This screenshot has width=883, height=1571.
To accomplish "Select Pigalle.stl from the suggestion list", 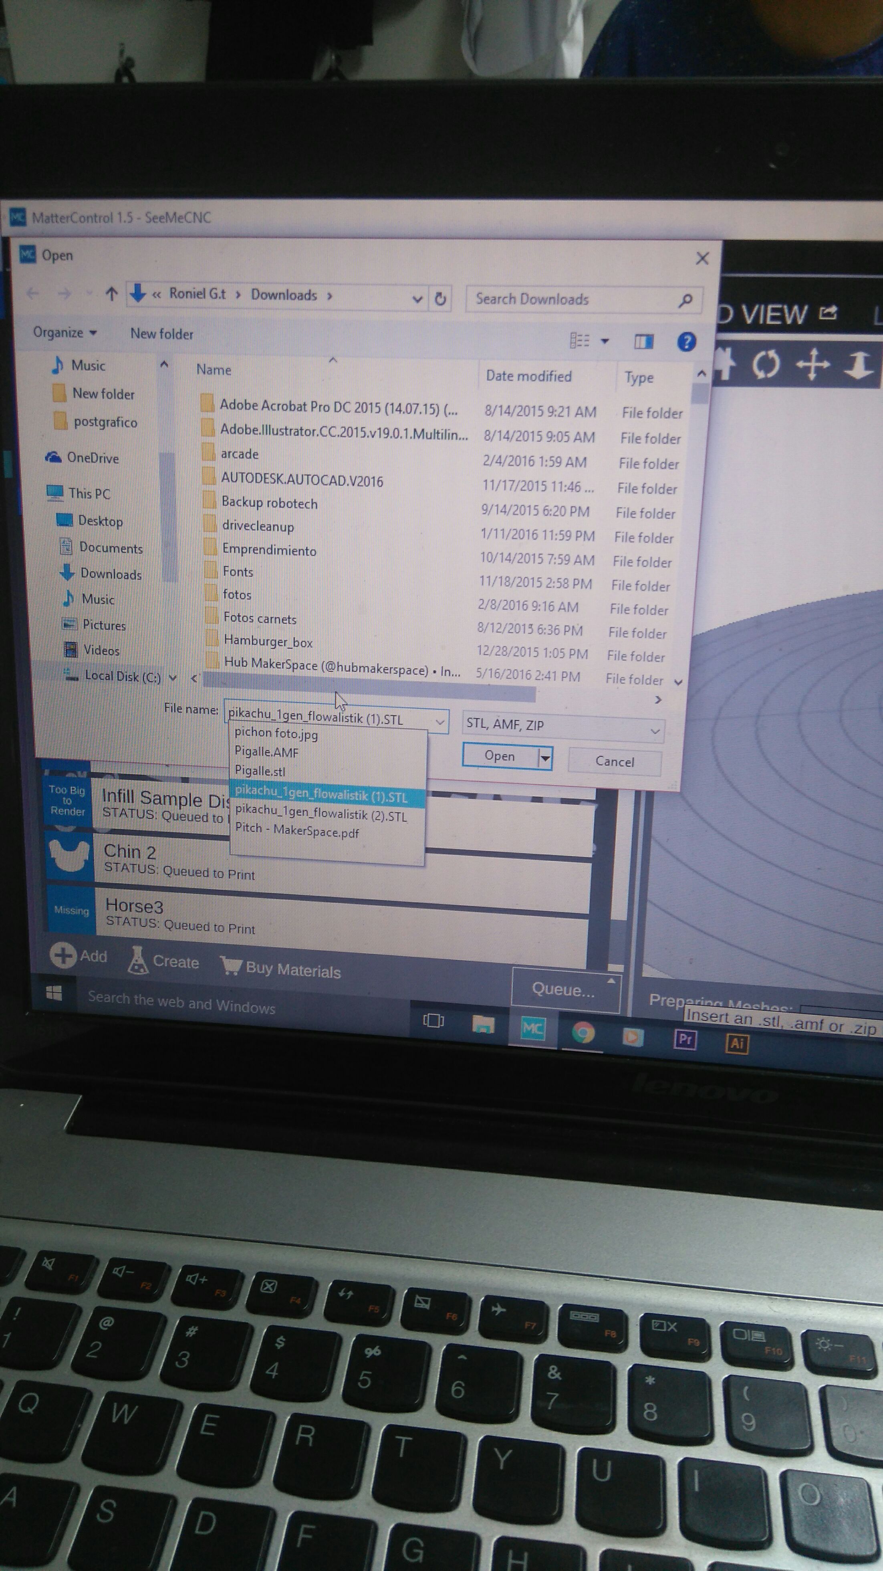I will [x=260, y=771].
